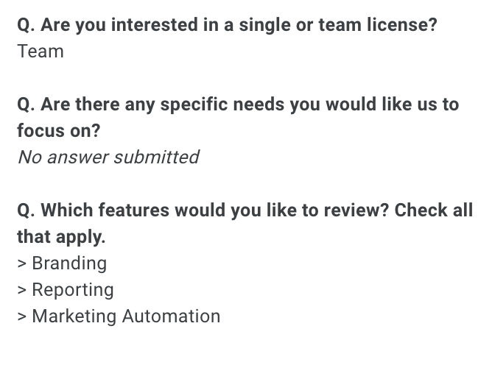Click the word "license?" in the first question
492x365 pixels.
(403, 25)
